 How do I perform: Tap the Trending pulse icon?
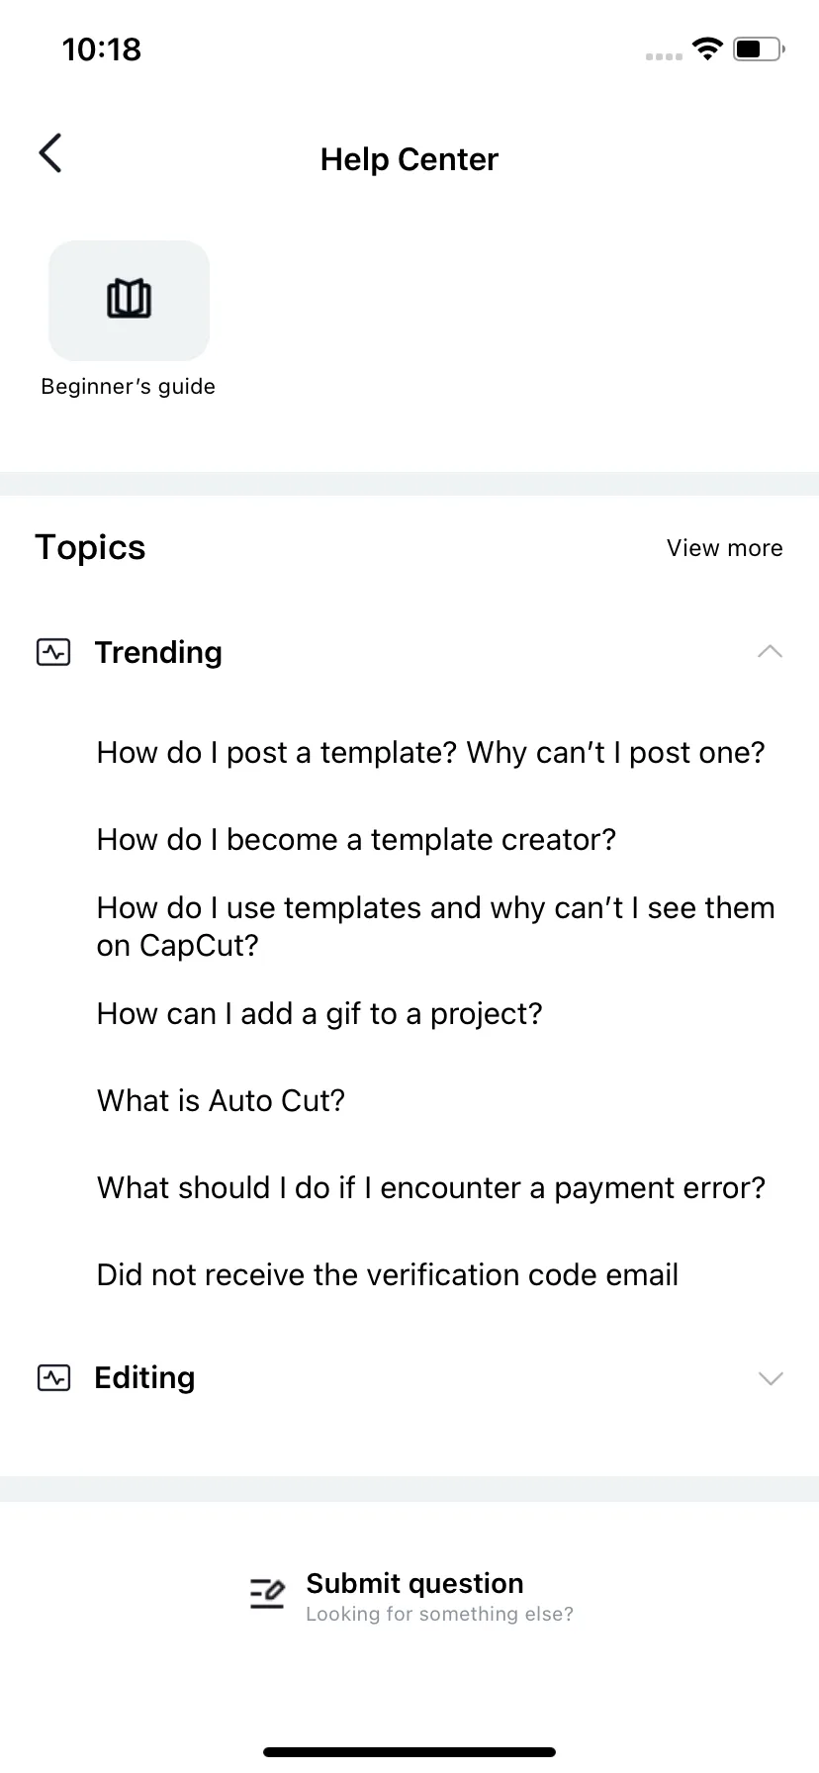(53, 652)
